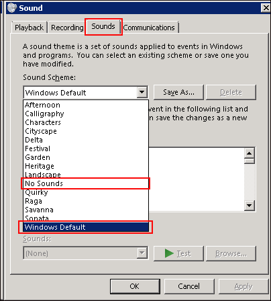Click the events list scroll down arrow
Screen dimensions: 271x301
[x=249, y=205]
